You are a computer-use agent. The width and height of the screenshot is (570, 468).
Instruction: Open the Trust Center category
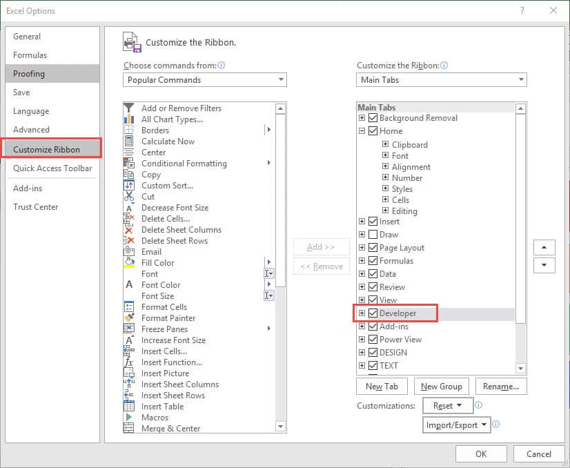(x=35, y=206)
